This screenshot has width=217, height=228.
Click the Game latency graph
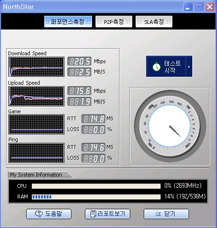click(x=36, y=124)
